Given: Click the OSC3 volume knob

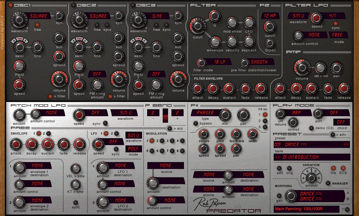Looking at the screenshot, I should pyautogui.click(x=178, y=79).
